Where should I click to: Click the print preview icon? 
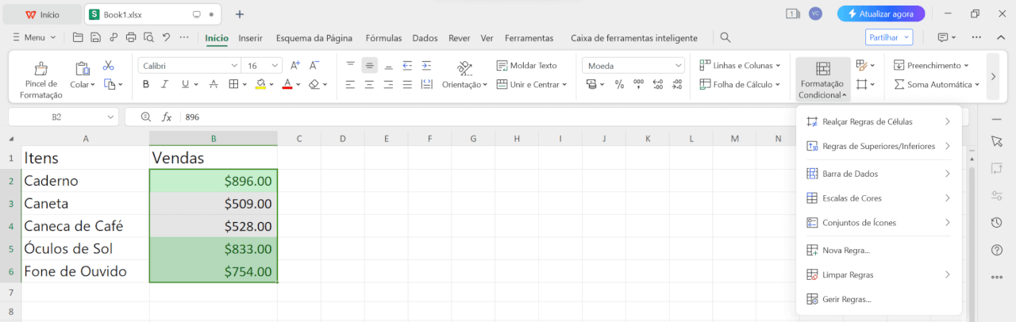(x=148, y=37)
